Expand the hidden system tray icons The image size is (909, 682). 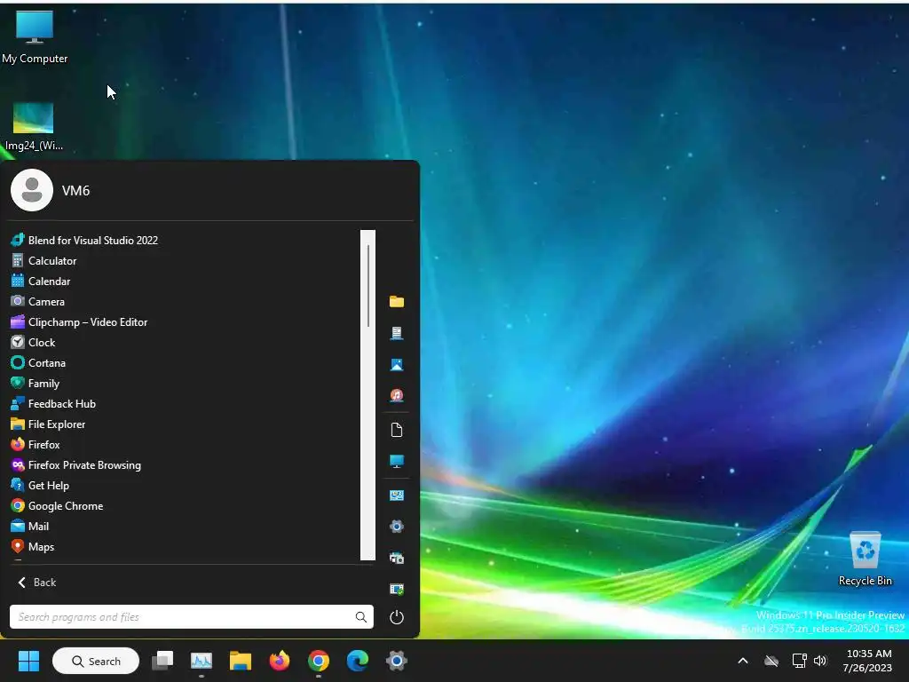pos(743,661)
